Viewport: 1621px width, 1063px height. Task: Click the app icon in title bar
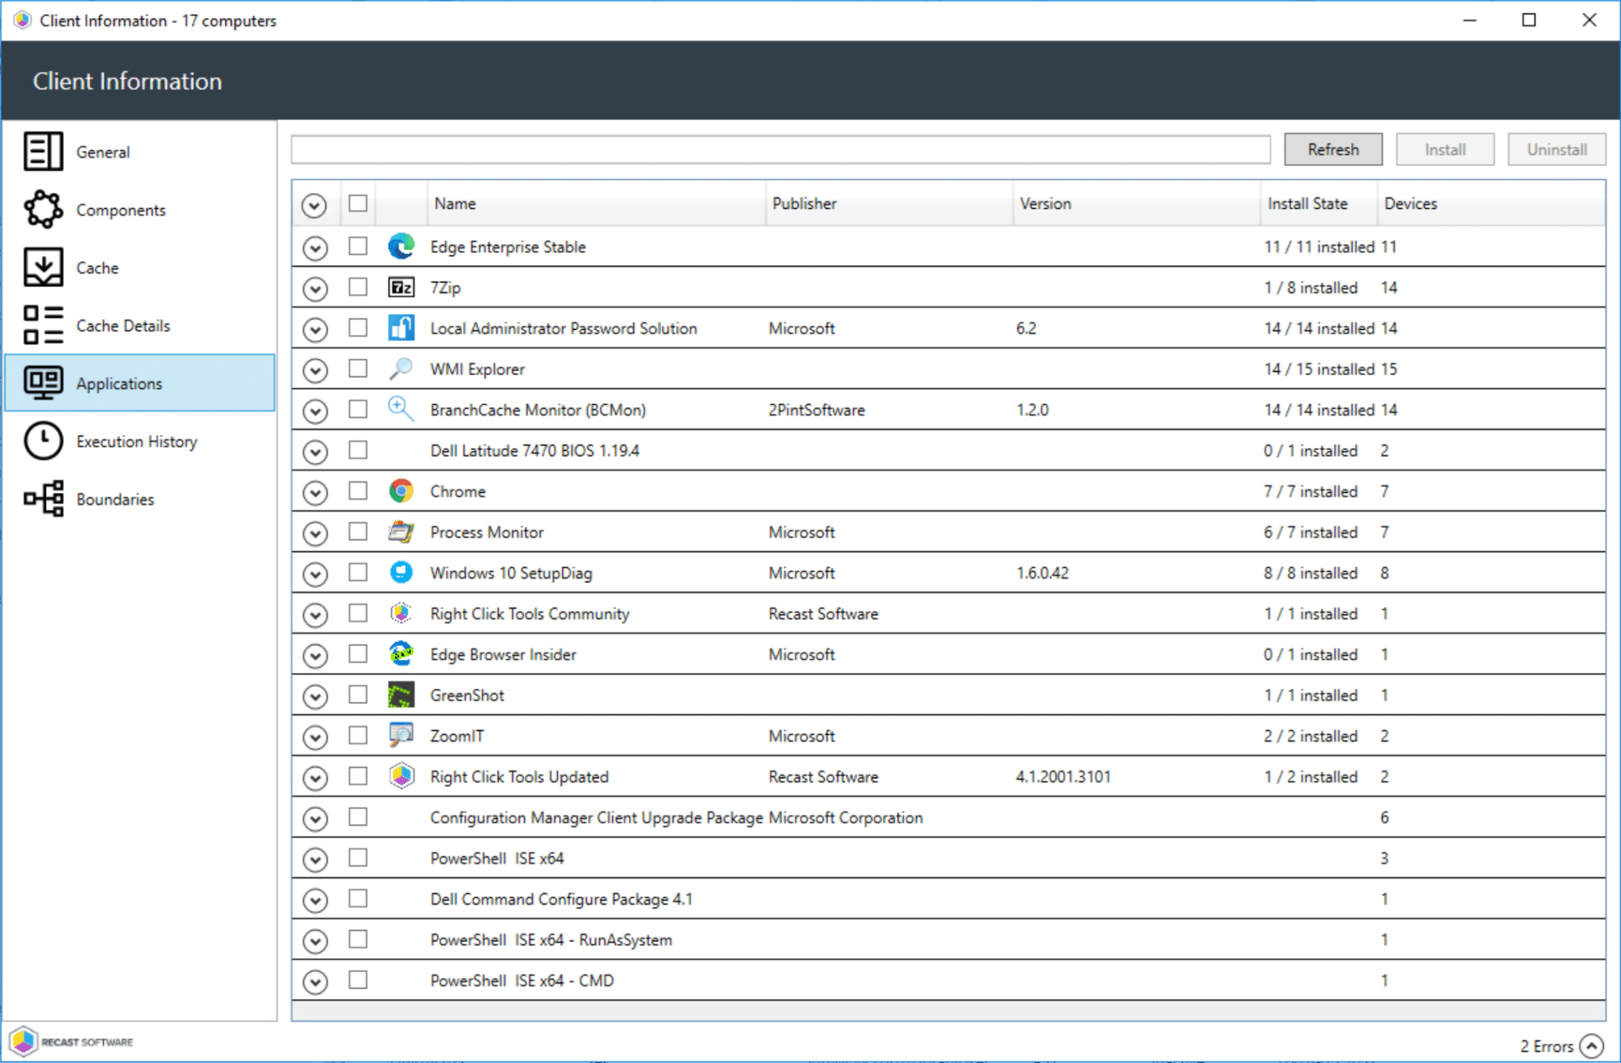tap(22, 20)
